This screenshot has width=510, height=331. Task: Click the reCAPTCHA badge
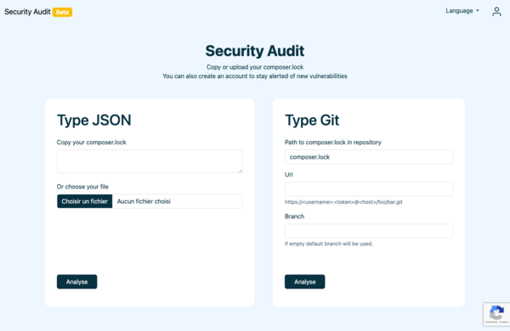click(496, 314)
